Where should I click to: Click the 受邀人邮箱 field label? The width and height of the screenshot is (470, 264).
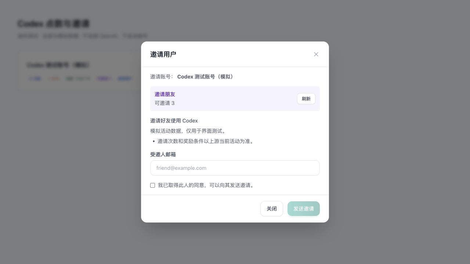(163, 154)
